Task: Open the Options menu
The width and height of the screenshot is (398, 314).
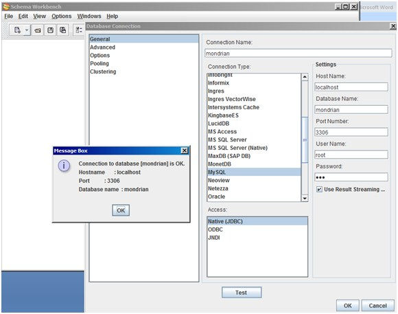Action: (x=62, y=16)
